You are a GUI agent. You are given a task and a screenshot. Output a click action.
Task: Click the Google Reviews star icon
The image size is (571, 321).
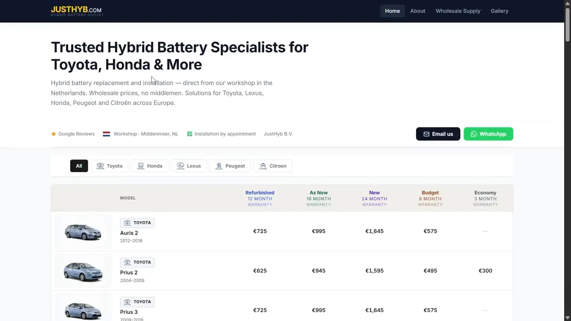[54, 134]
